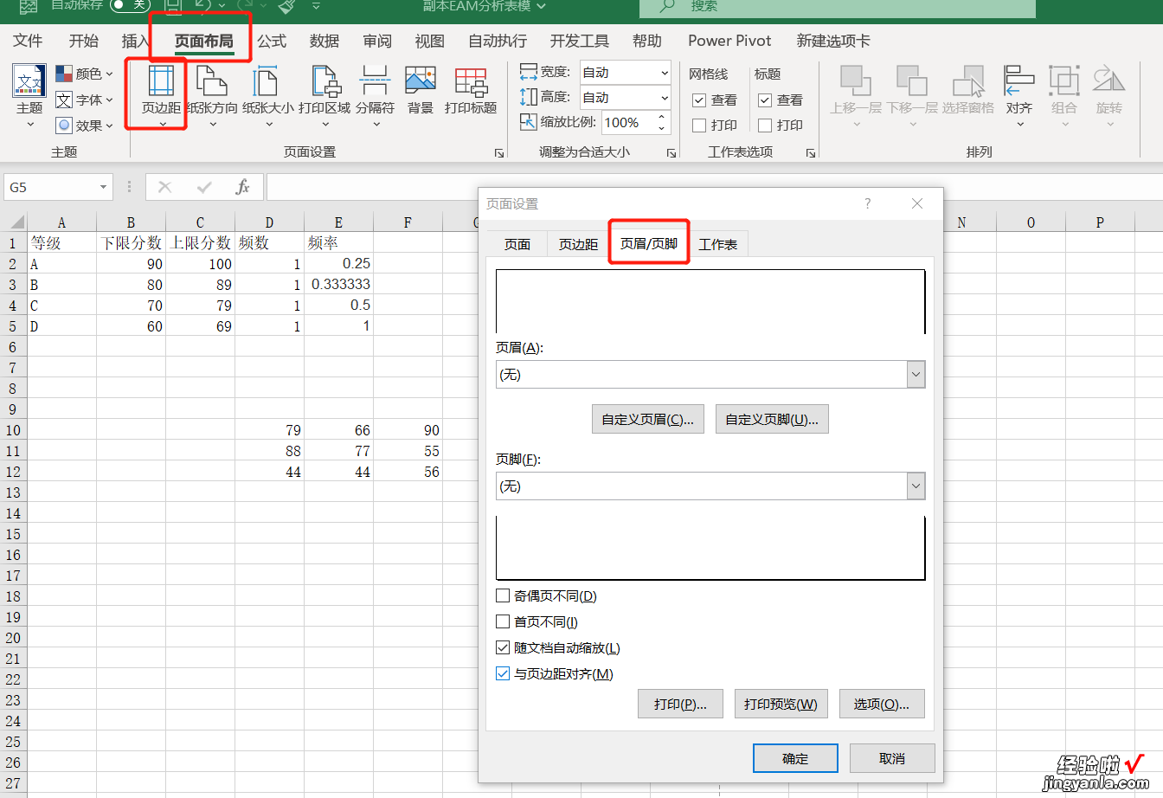Click the formula bar cancel X icon
1163x798 pixels.
click(165, 187)
